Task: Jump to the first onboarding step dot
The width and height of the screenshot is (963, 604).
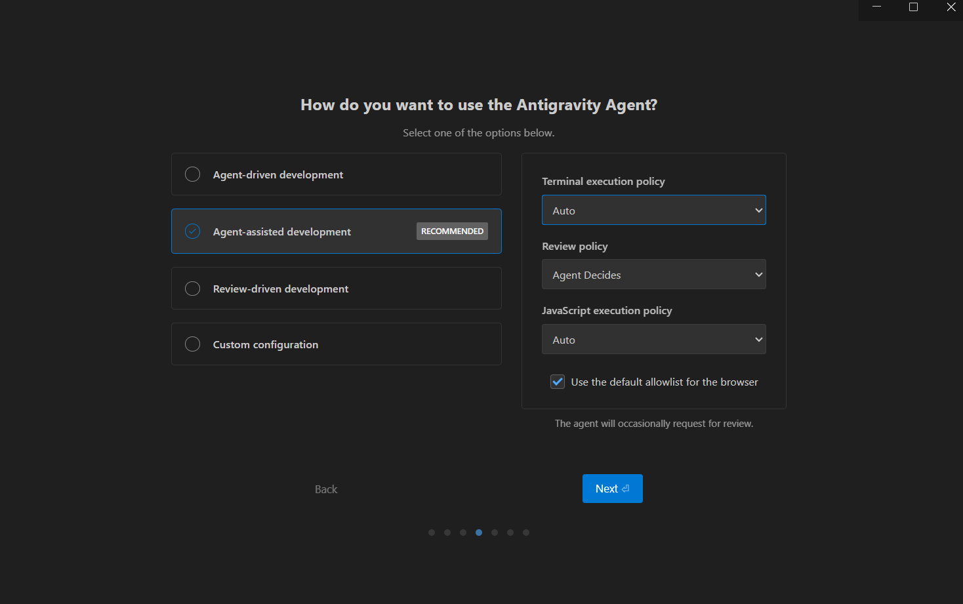Action: (x=432, y=533)
